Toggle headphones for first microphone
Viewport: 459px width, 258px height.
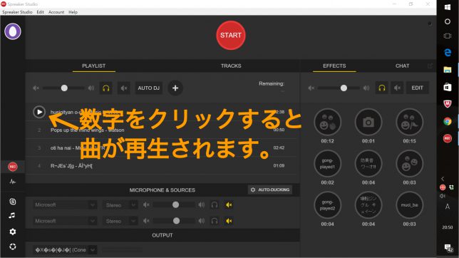point(215,205)
